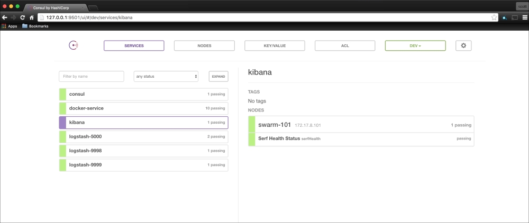Expand all services with the EXPAND button
This screenshot has height=223, width=529.
point(218,77)
